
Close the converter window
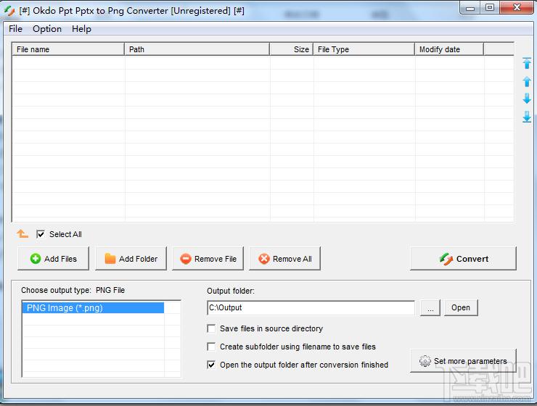pyautogui.click(x=517, y=7)
